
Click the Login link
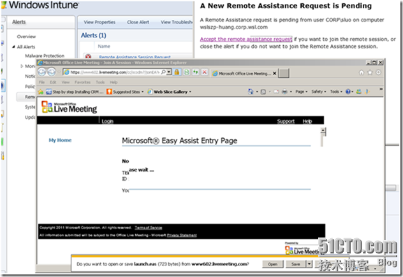pos(107,121)
